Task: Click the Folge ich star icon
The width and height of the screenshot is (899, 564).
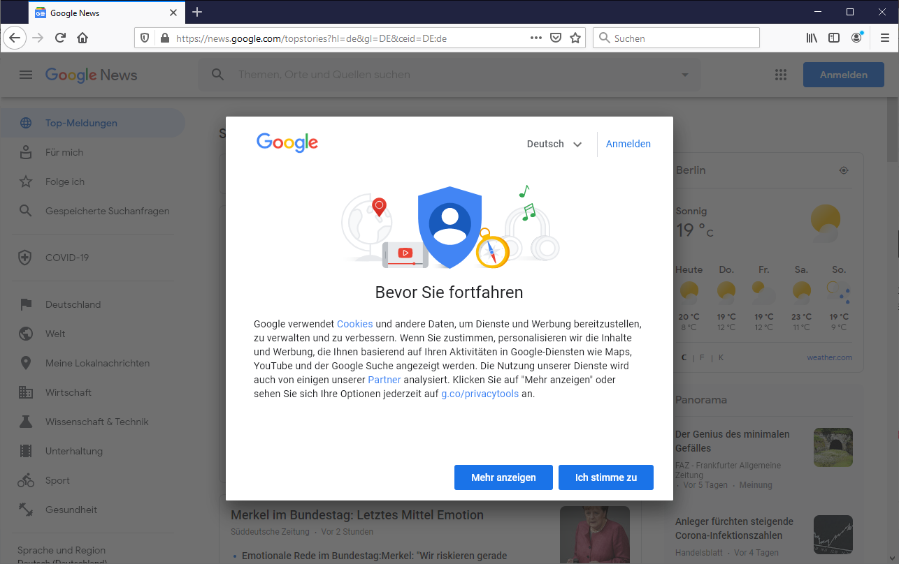Action: (x=26, y=181)
